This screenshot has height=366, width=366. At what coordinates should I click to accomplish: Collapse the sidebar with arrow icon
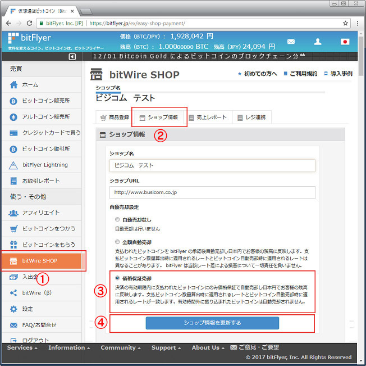coord(72,57)
